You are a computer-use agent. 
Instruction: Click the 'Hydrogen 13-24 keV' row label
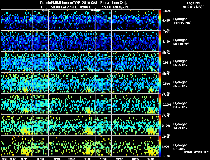coord(180,126)
